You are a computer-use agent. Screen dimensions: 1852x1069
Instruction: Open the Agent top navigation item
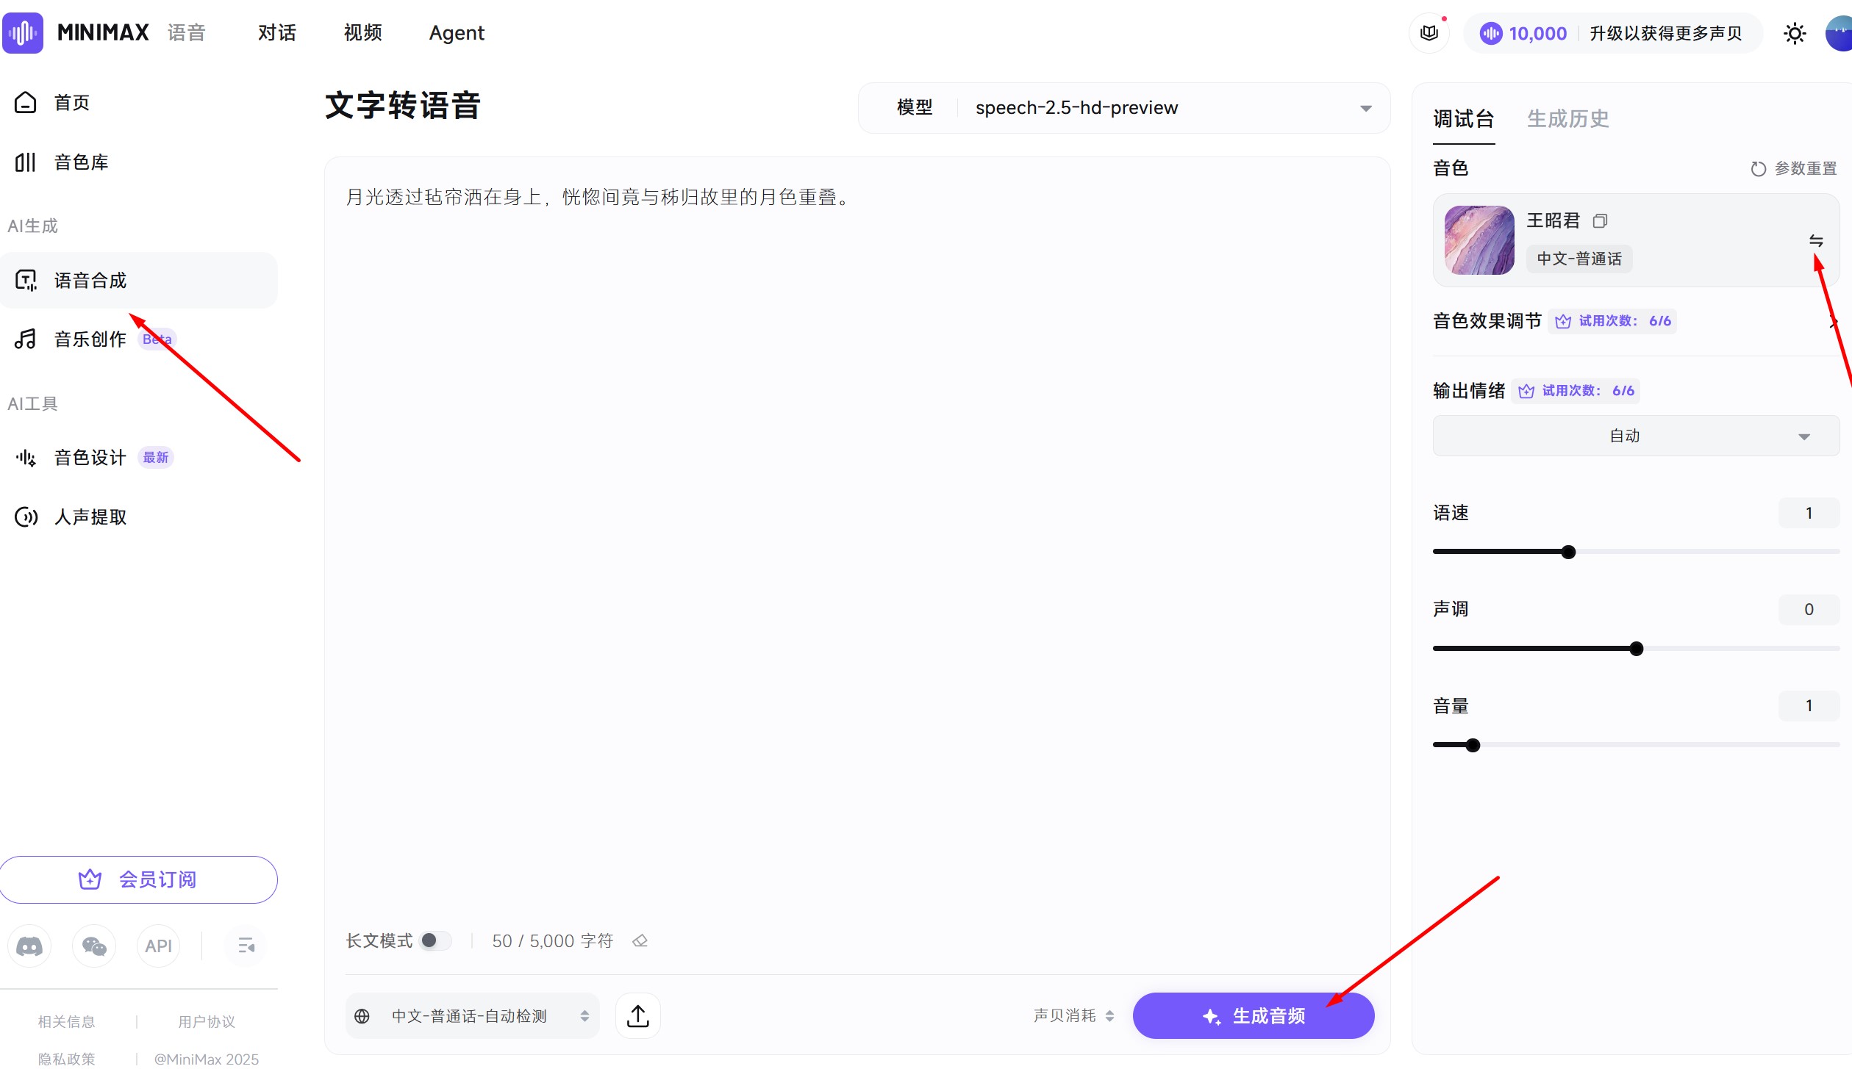(457, 33)
